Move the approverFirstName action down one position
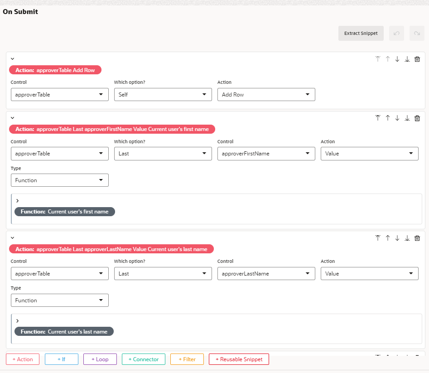Image resolution: width=429 pixels, height=373 pixels. click(397, 118)
